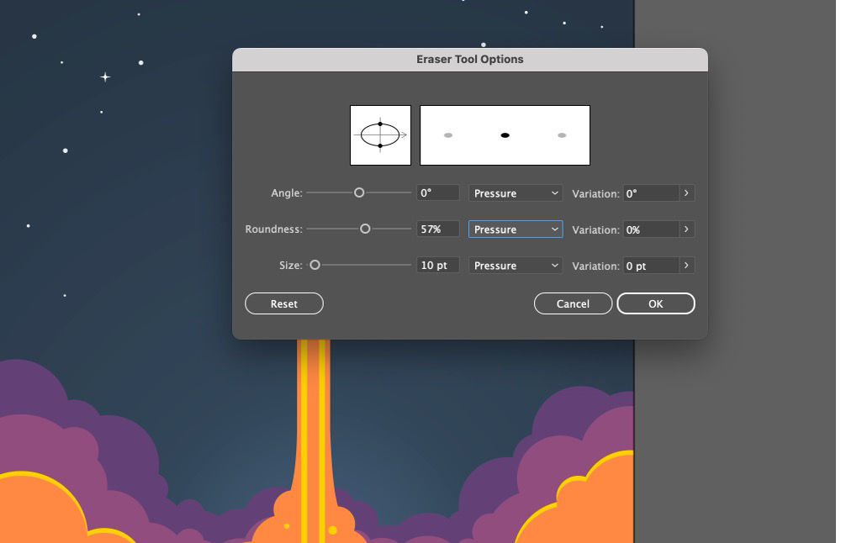The image size is (841, 543).
Task: Select the Roundness value field showing 57%
Action: coord(436,229)
